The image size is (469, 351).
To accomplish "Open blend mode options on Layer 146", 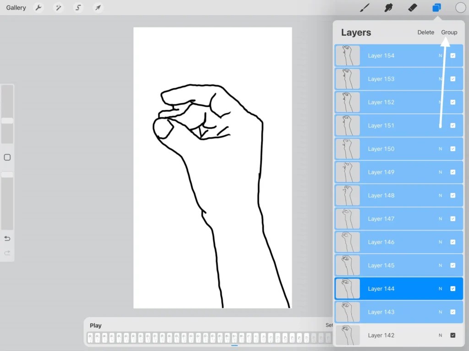I will pyautogui.click(x=440, y=242).
